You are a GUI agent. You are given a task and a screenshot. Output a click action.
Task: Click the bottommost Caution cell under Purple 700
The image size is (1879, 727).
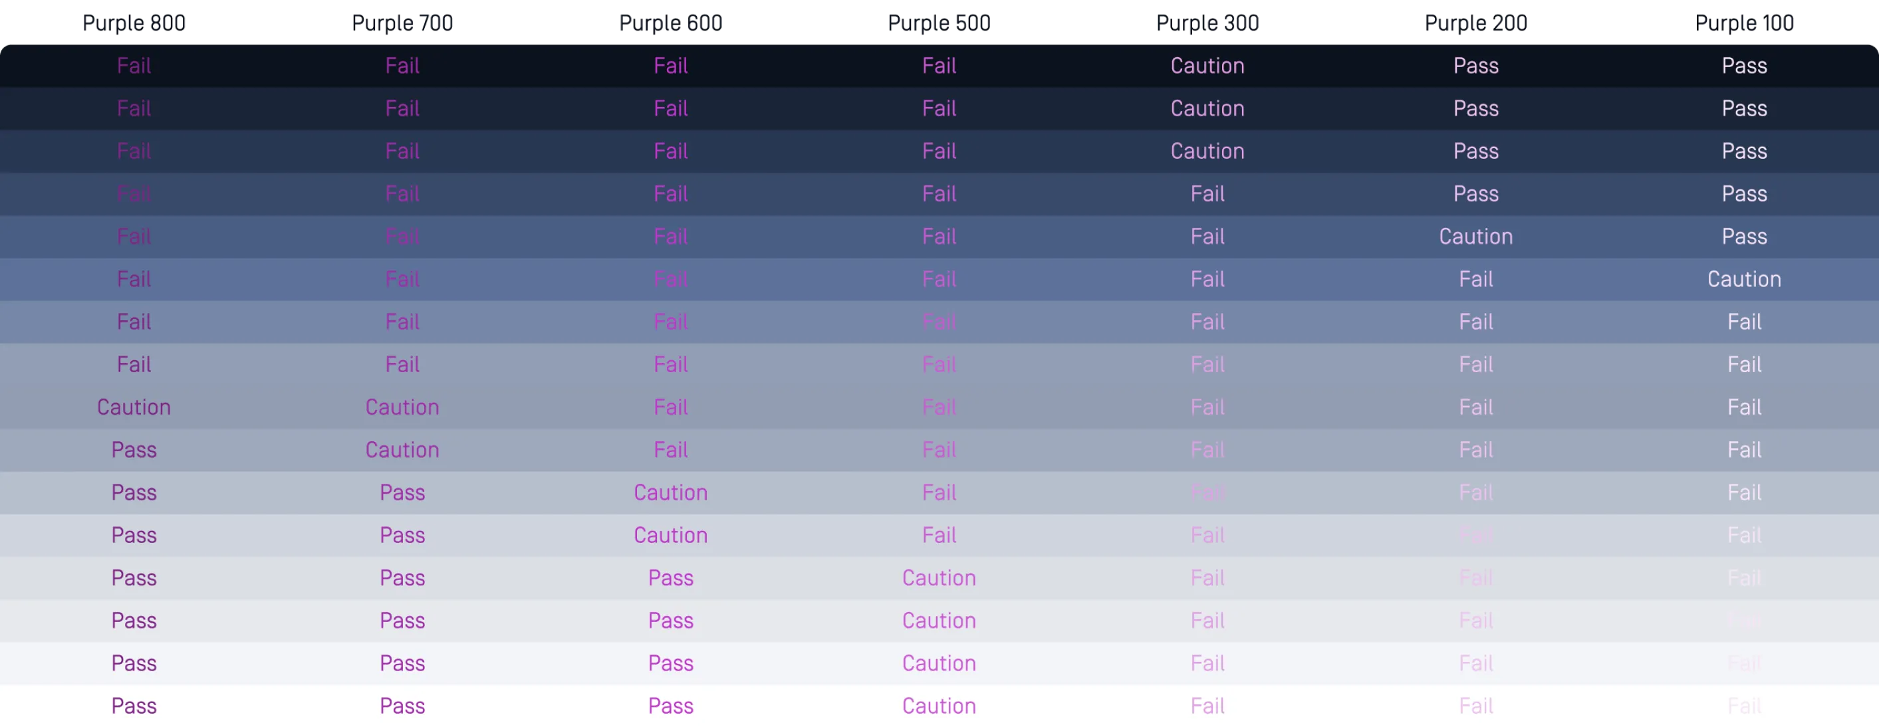click(403, 450)
